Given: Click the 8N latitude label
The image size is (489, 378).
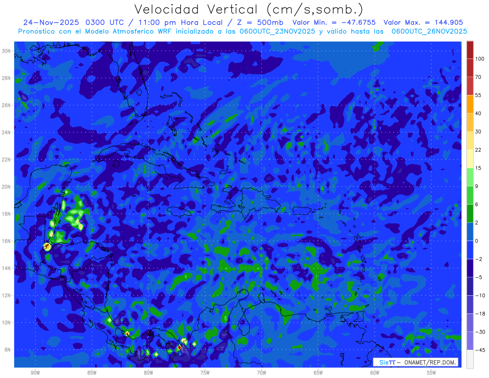Looking at the screenshot, I should [8, 349].
